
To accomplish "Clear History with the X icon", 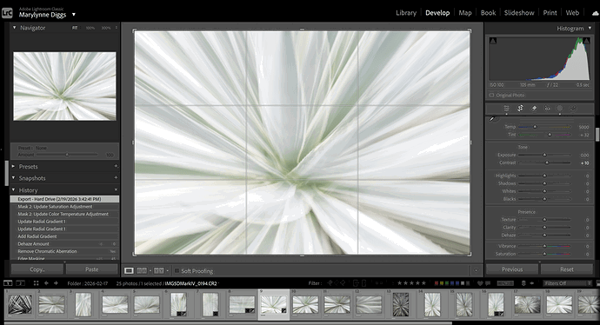I will (x=116, y=189).
